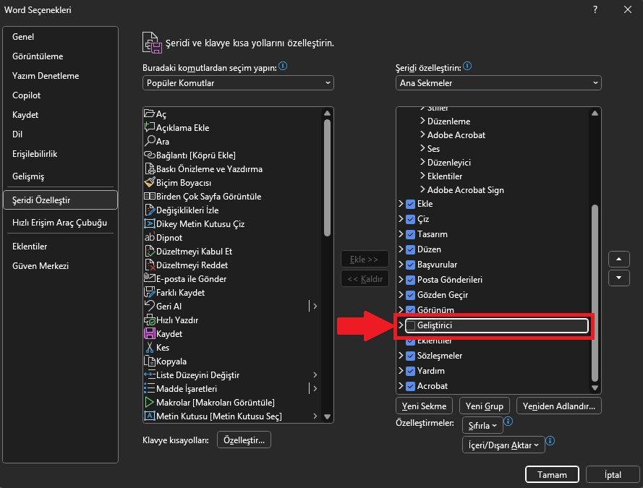Open the Popüler Komutlar dropdown

pos(238,83)
